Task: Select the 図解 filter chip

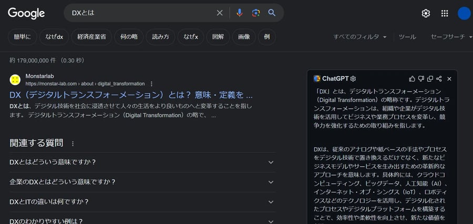Action: 218,37
